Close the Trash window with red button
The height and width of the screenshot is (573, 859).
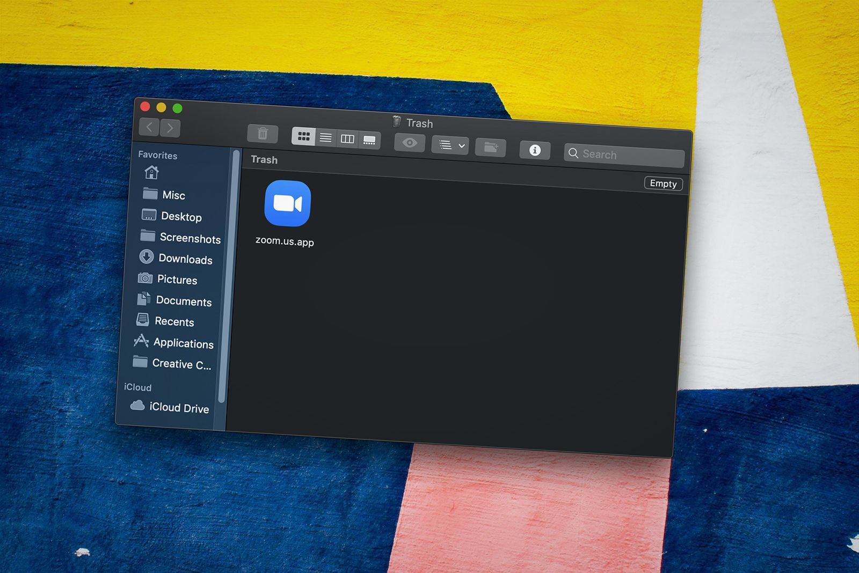click(x=145, y=106)
